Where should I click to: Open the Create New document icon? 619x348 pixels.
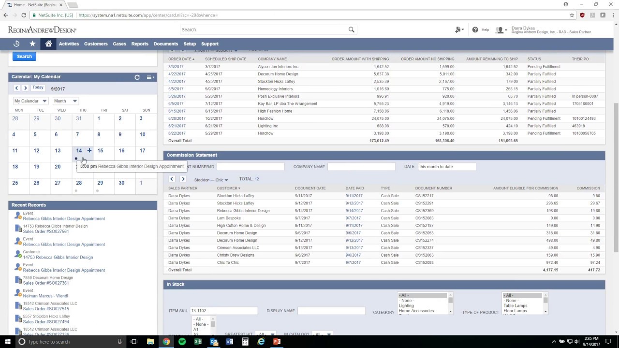(x=458, y=29)
